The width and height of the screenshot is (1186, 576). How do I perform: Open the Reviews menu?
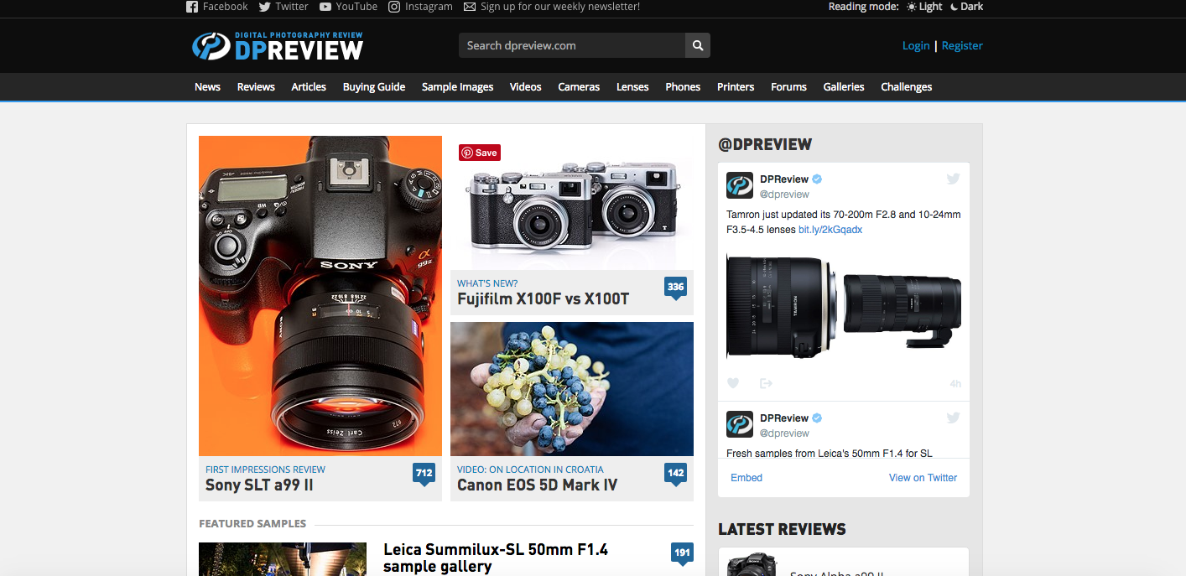tap(256, 87)
